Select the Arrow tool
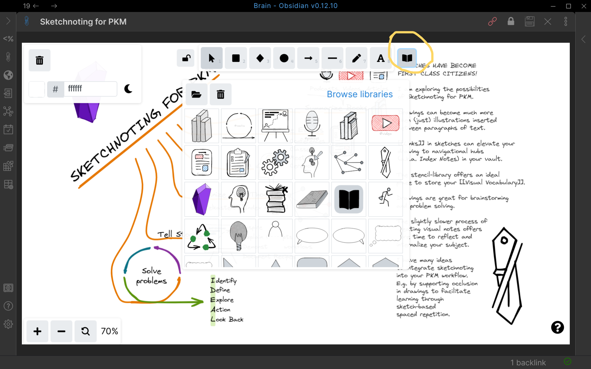This screenshot has width=591, height=369. 308,58
